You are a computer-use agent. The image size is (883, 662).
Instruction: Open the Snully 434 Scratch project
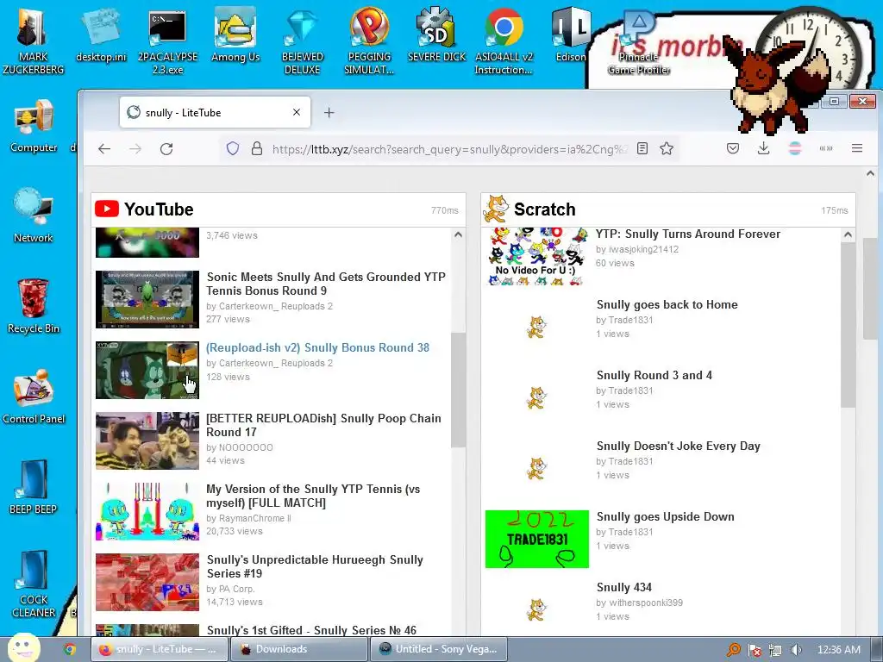tap(624, 587)
